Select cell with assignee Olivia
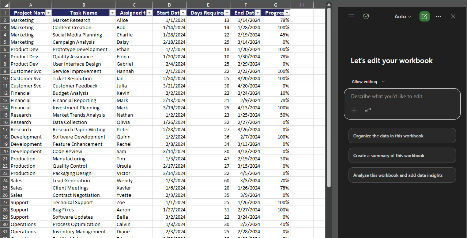This screenshot has height=238, width=467. pyautogui.click(x=134, y=122)
